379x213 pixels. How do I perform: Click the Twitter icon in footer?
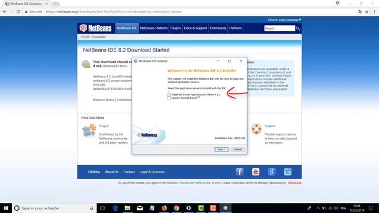tap(288, 172)
